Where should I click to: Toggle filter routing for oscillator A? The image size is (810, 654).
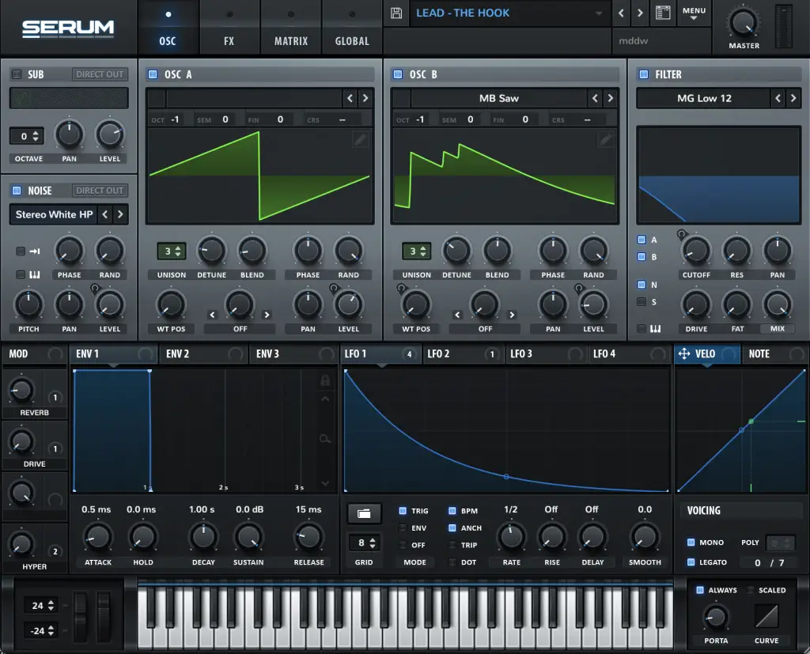642,240
